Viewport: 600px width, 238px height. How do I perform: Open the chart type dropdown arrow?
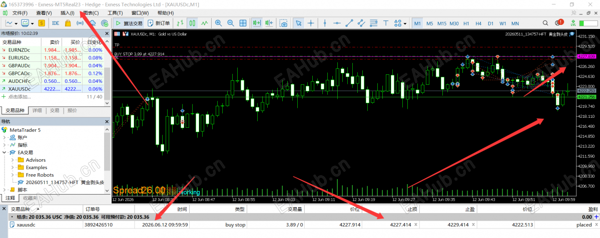[15, 23]
